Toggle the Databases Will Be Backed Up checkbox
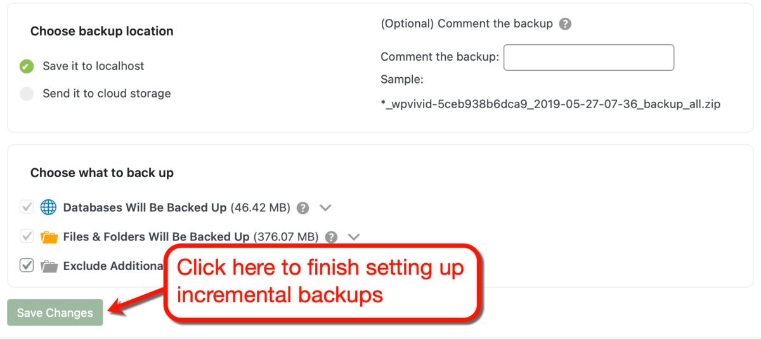The image size is (761, 339). [x=27, y=207]
